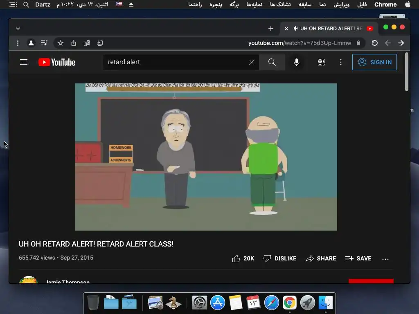Bookmark this page with the star
The image size is (419, 314).
pos(61,43)
